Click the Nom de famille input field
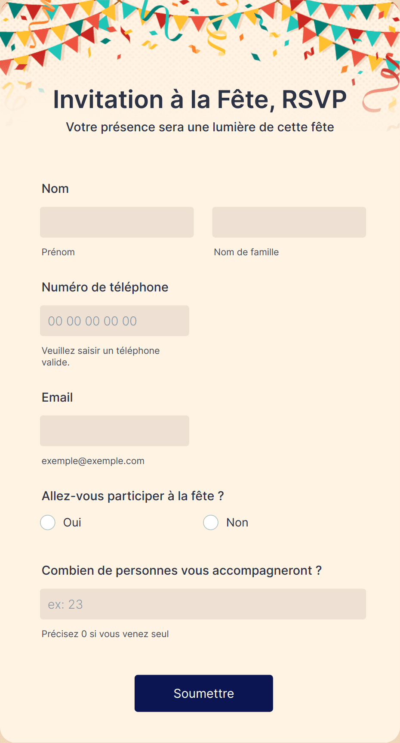400x743 pixels. (289, 222)
